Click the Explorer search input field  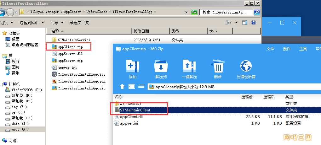(226, 12)
